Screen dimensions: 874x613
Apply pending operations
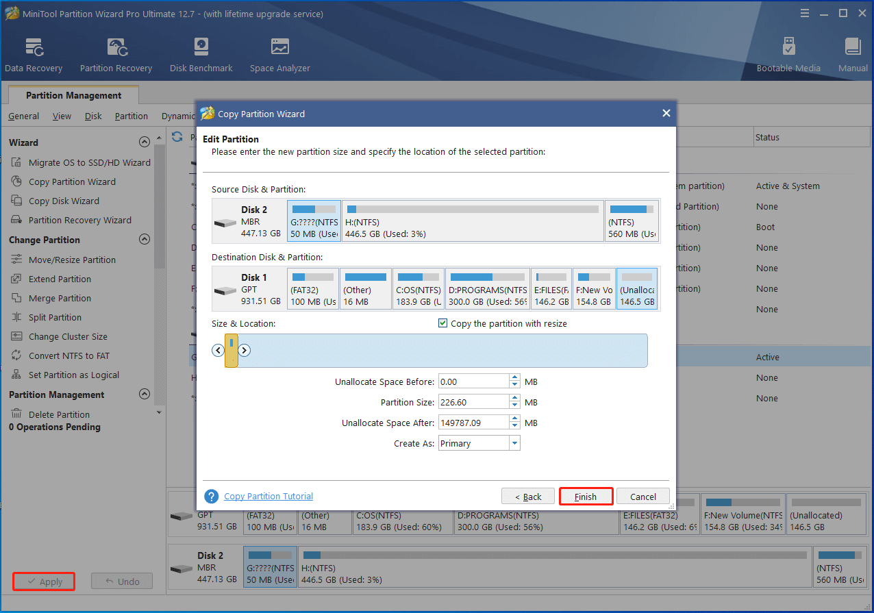tap(44, 581)
